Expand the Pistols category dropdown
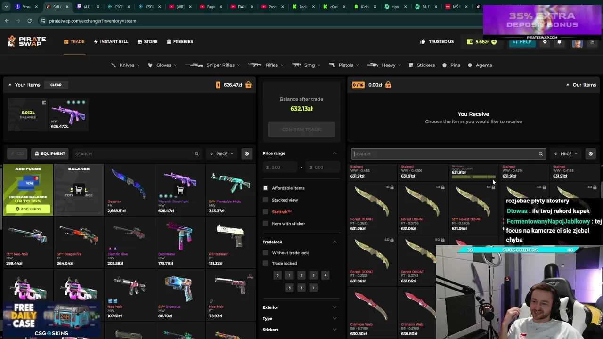The width and height of the screenshot is (603, 339). (x=344, y=65)
